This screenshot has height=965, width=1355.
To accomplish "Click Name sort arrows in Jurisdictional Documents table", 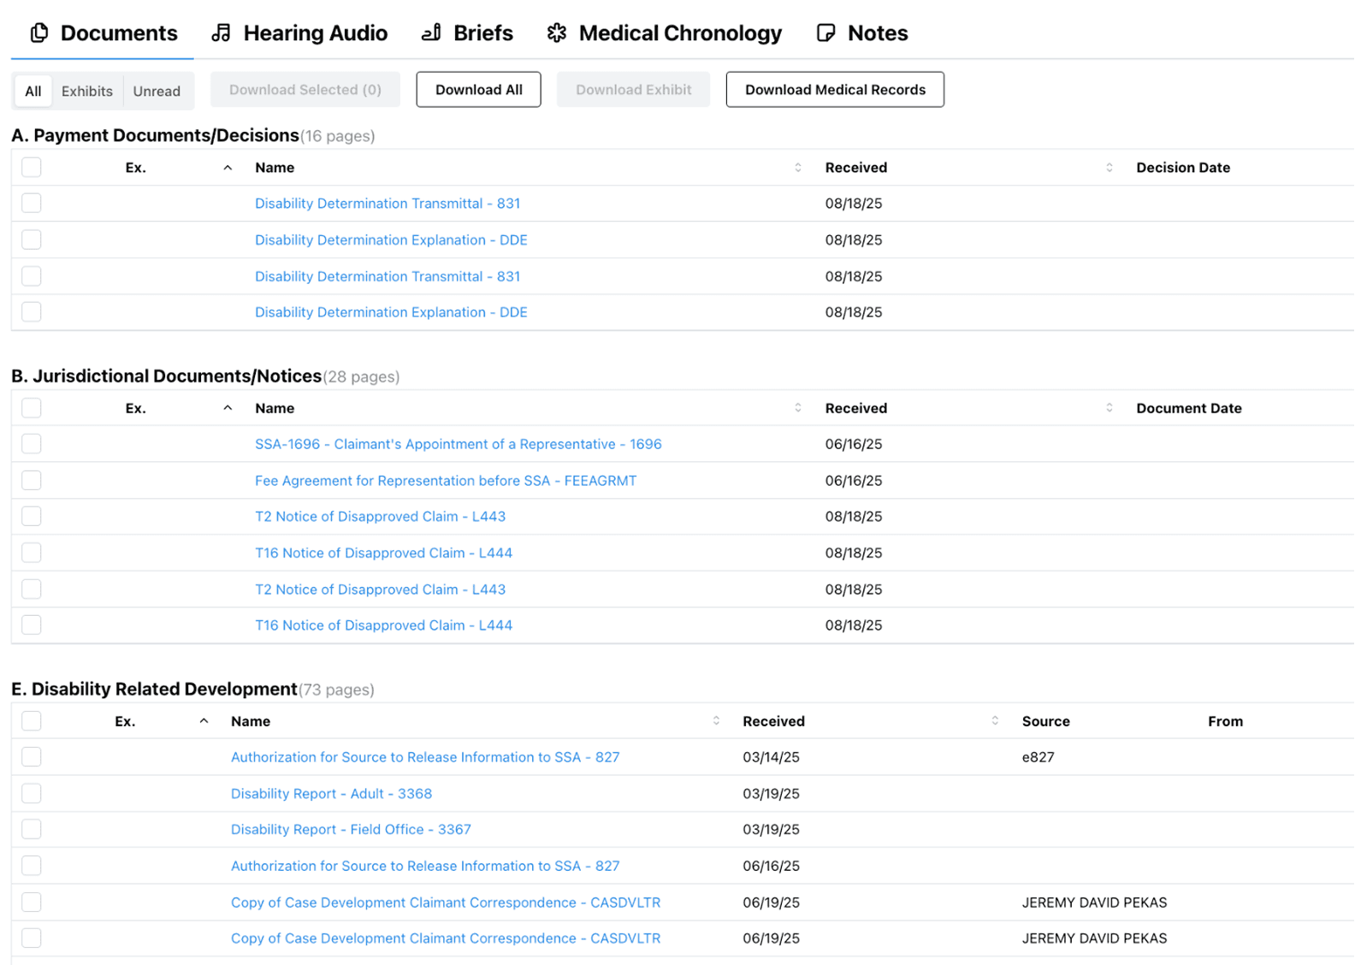I will point(798,408).
